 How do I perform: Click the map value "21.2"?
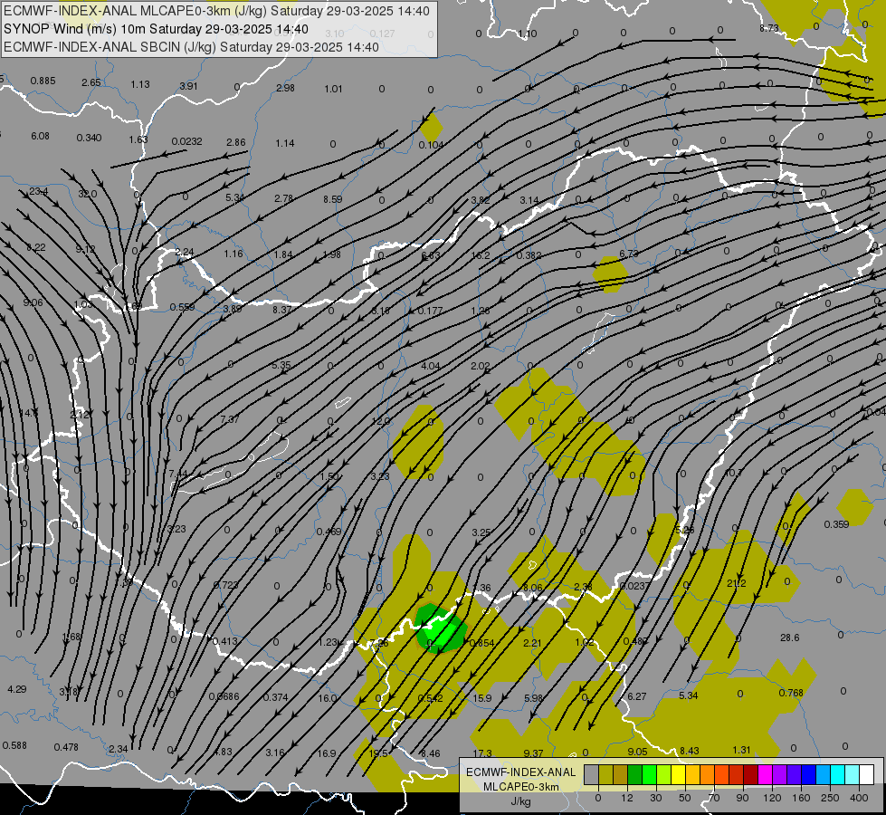[737, 584]
